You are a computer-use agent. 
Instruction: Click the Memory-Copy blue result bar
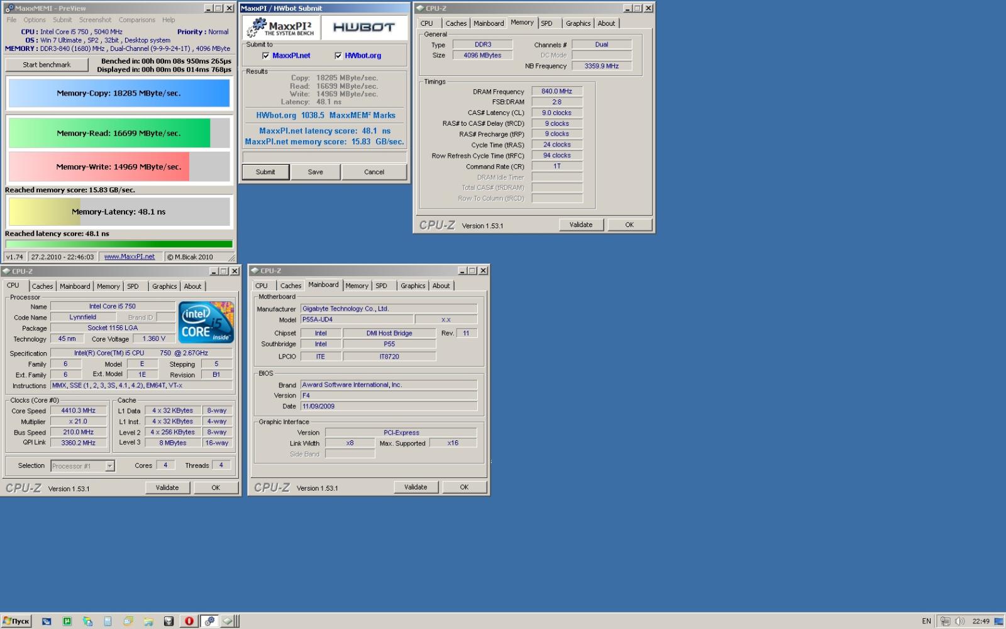pos(119,93)
